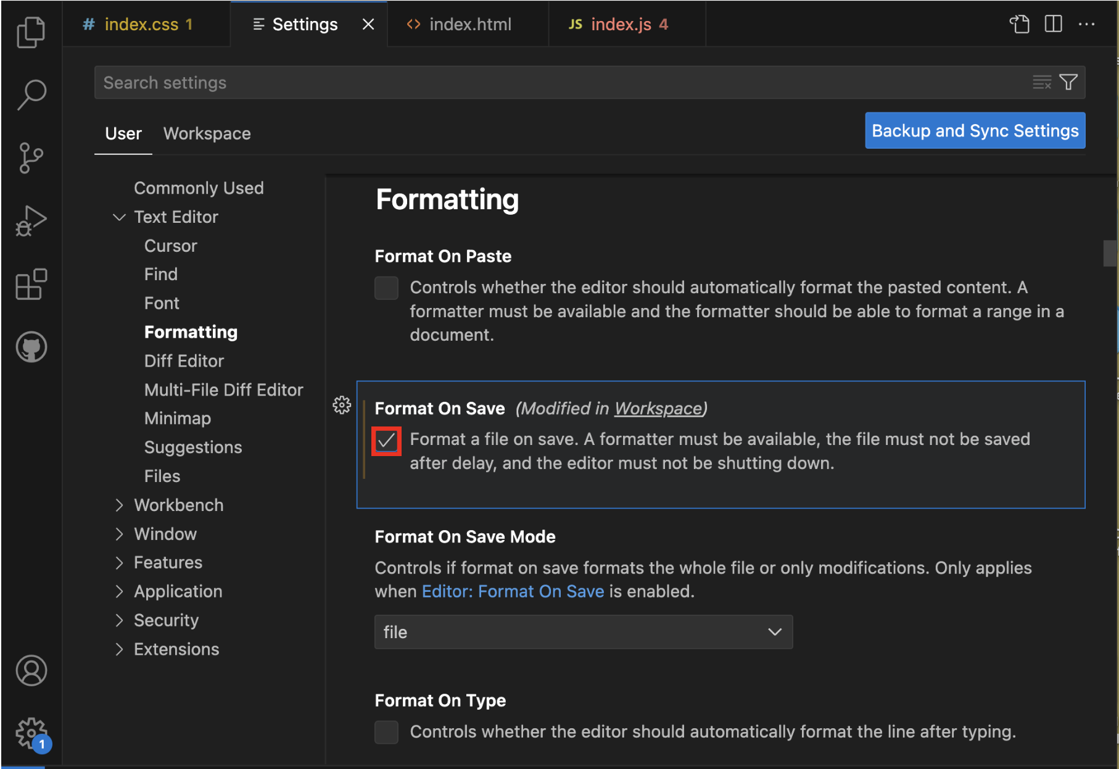Viewport: 1119px width, 769px height.
Task: Click the filter settings icon
Action: point(1067,82)
